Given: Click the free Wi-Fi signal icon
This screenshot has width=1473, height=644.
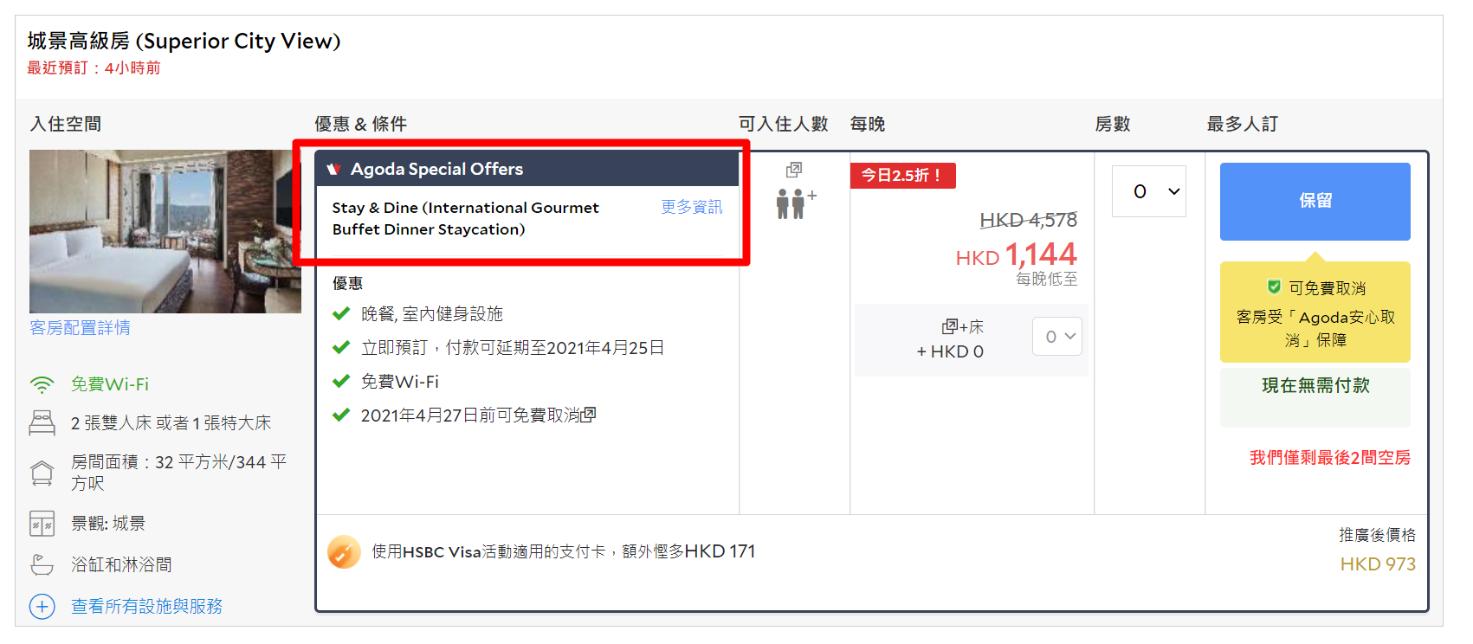Looking at the screenshot, I should (x=42, y=384).
